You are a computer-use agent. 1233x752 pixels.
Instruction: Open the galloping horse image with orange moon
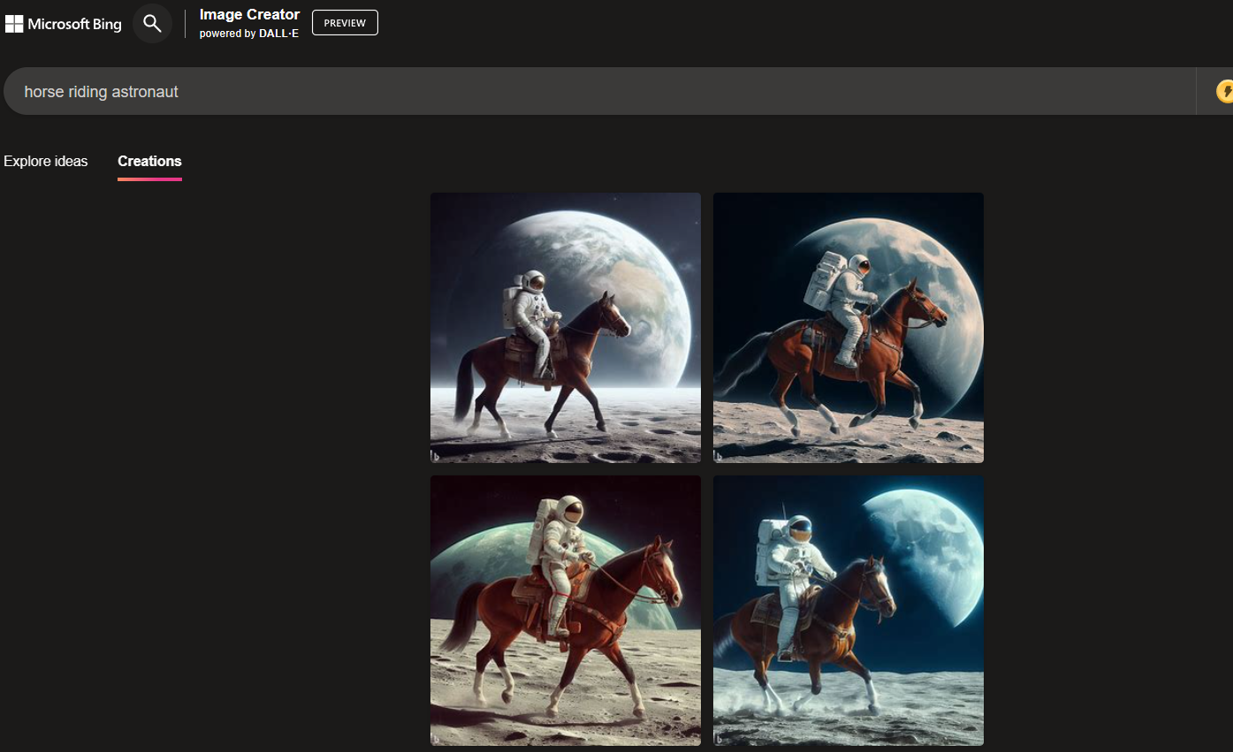(x=849, y=328)
